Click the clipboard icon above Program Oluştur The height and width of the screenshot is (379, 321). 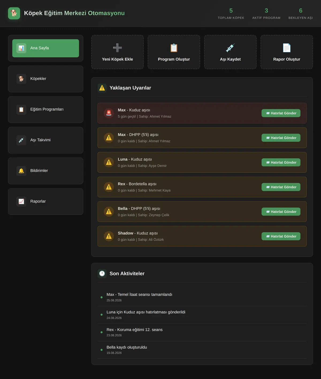coord(174,48)
